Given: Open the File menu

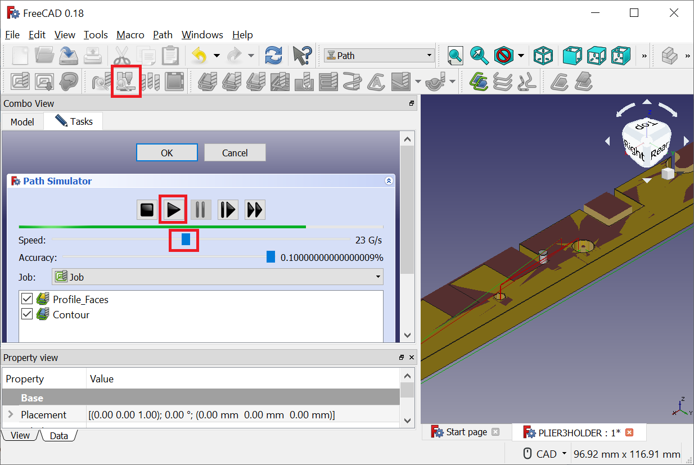Looking at the screenshot, I should coord(12,35).
